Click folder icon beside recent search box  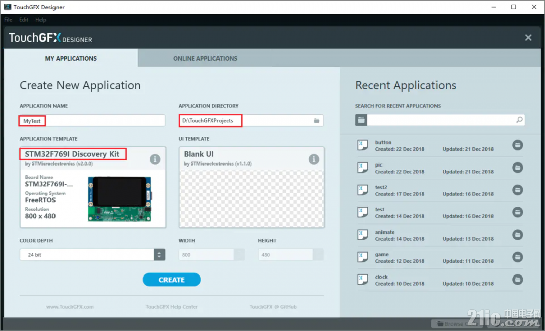(361, 120)
